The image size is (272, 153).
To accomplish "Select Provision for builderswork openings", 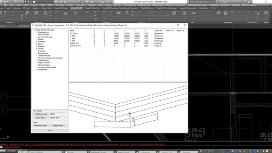I will (x=50, y=58).
